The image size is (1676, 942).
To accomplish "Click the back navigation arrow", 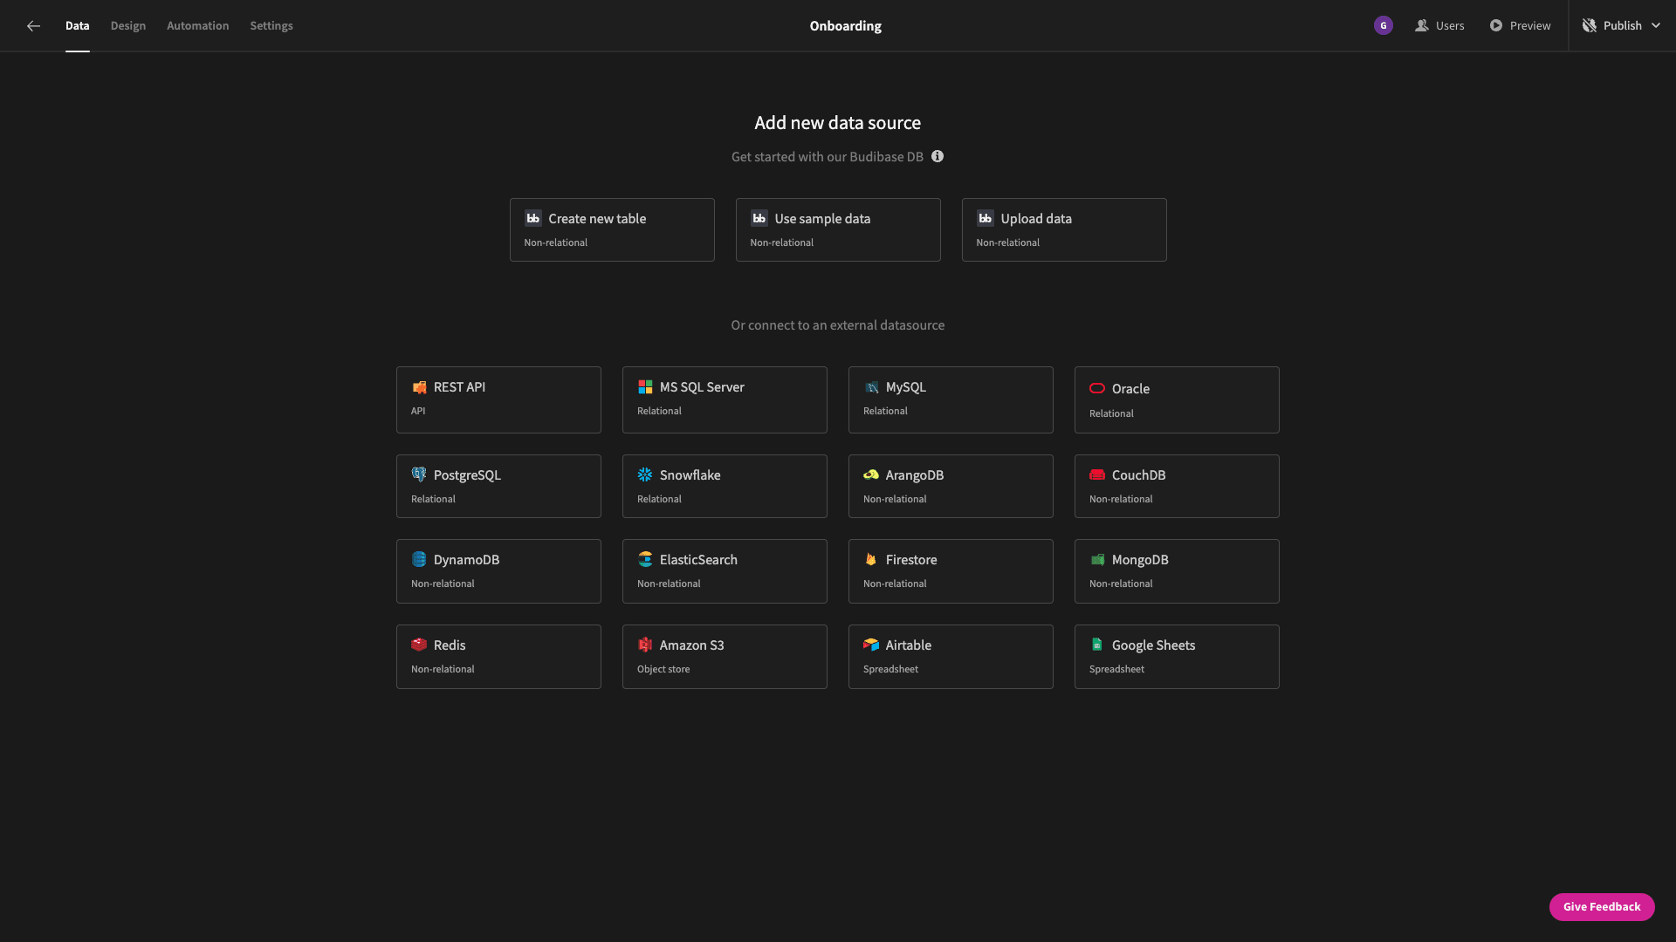I will point(33,25).
